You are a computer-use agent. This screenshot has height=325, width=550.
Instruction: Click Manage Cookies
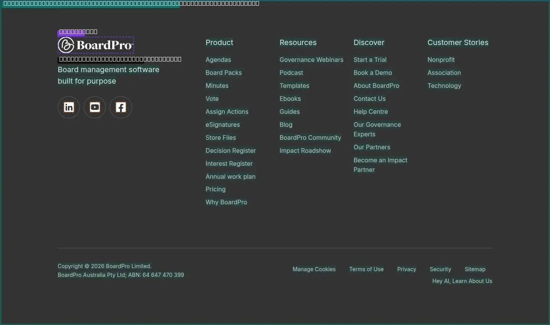[314, 269]
